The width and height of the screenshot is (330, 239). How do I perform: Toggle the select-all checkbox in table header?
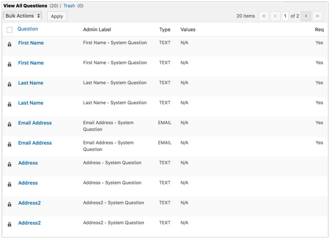(x=9, y=30)
